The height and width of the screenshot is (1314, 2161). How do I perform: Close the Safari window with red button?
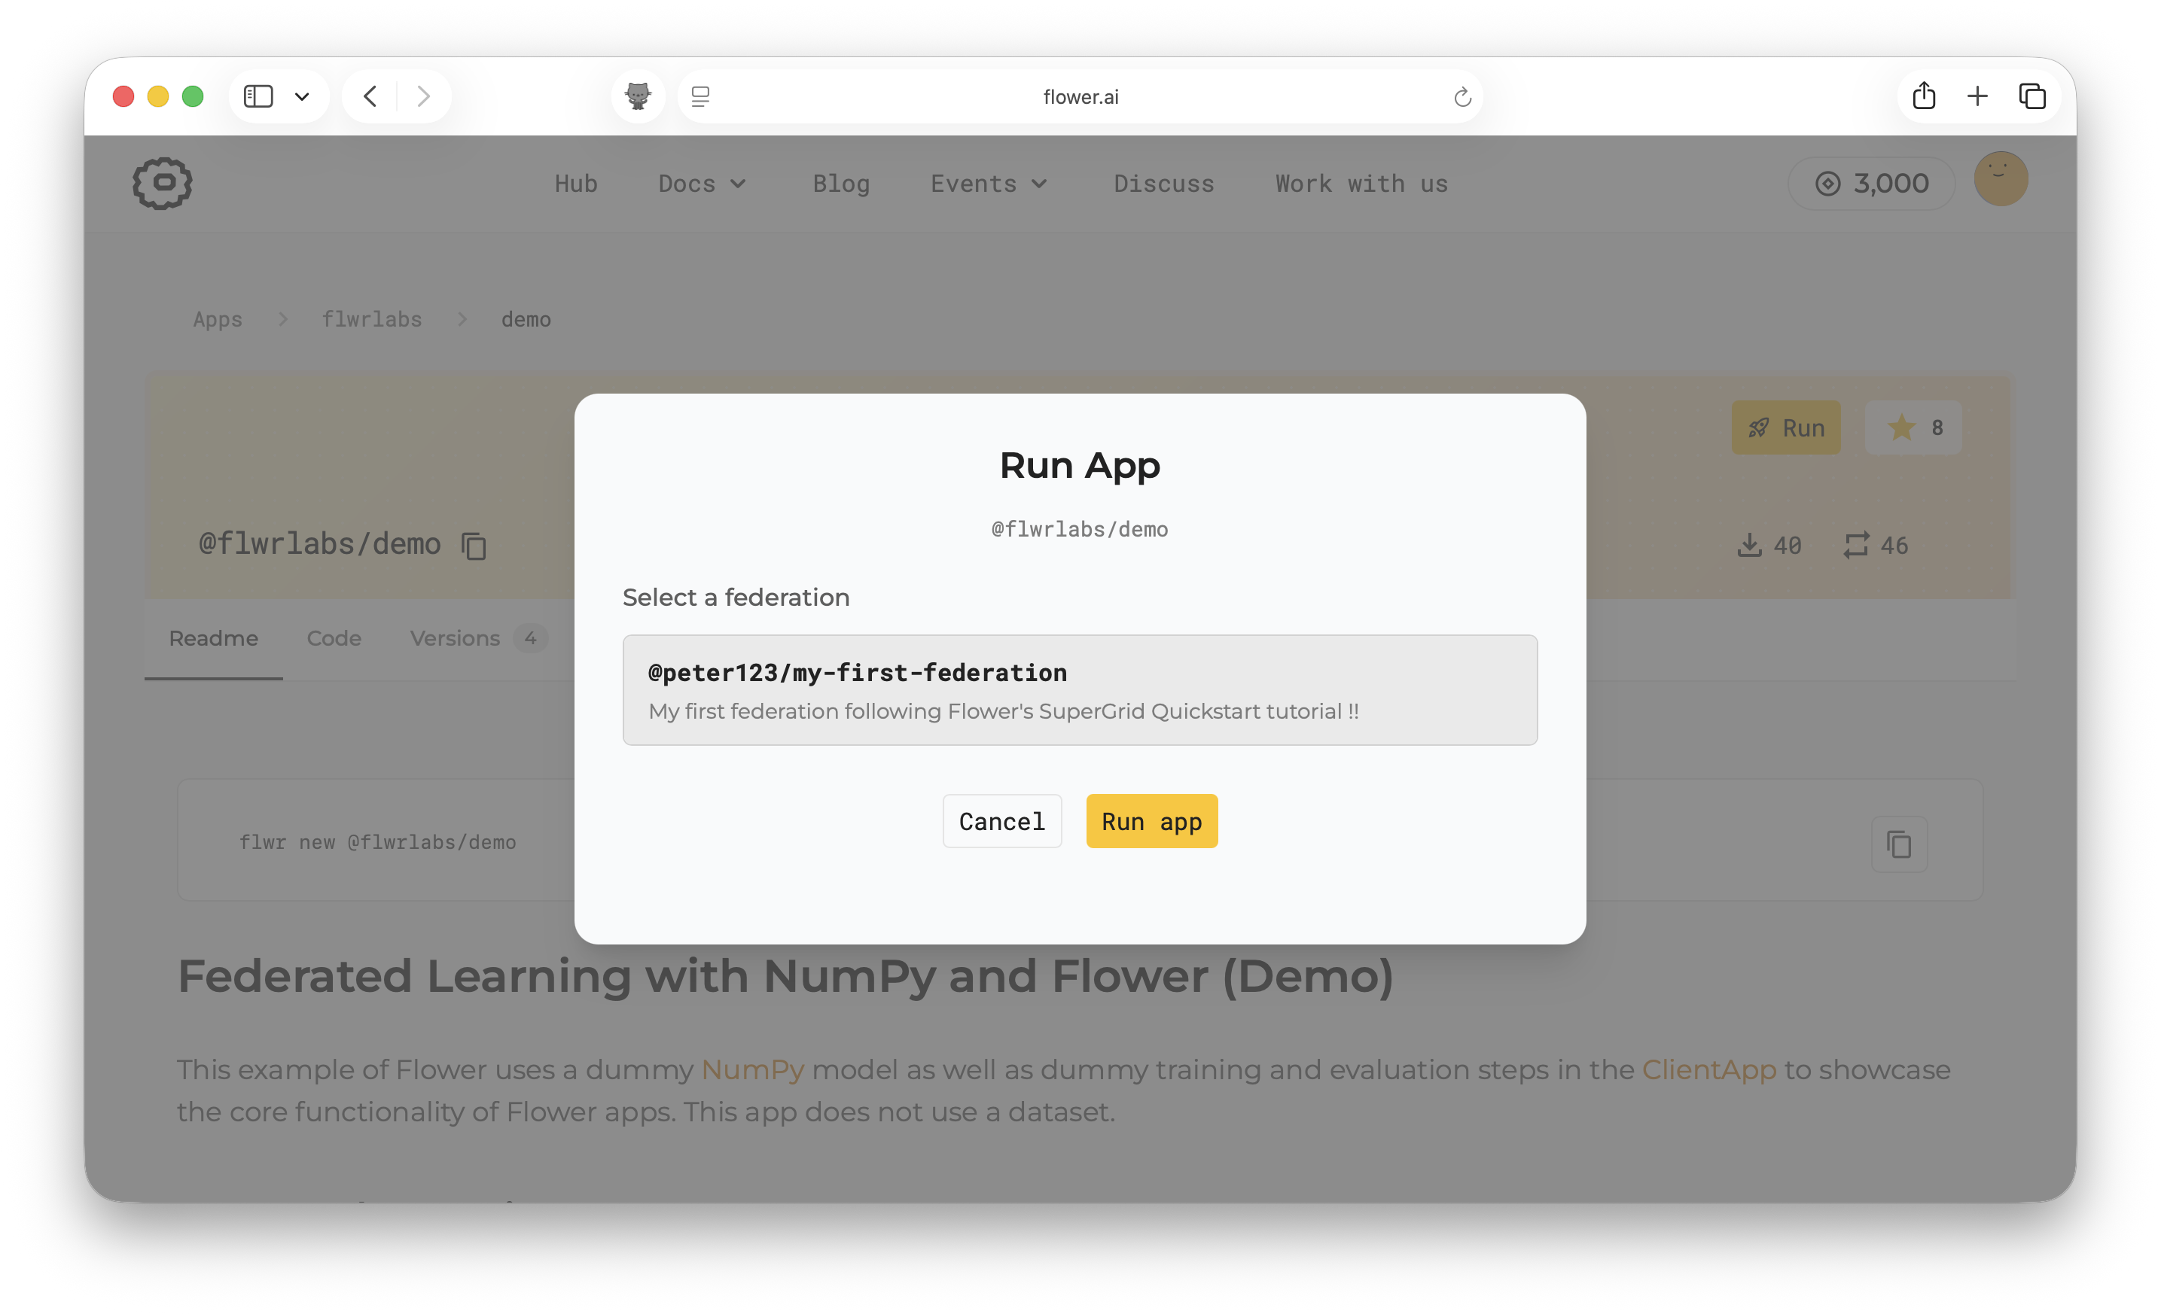[x=123, y=96]
